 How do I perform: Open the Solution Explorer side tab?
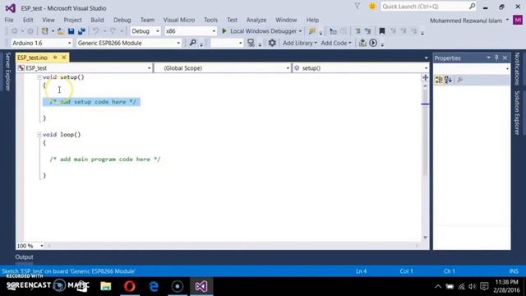[517, 113]
